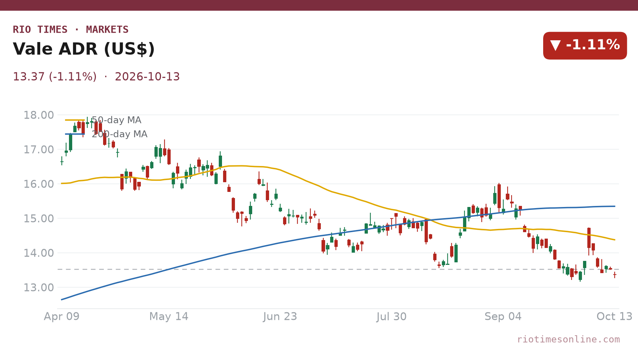Open the riotimesonline.com source link
638x359 pixels.
568,339
